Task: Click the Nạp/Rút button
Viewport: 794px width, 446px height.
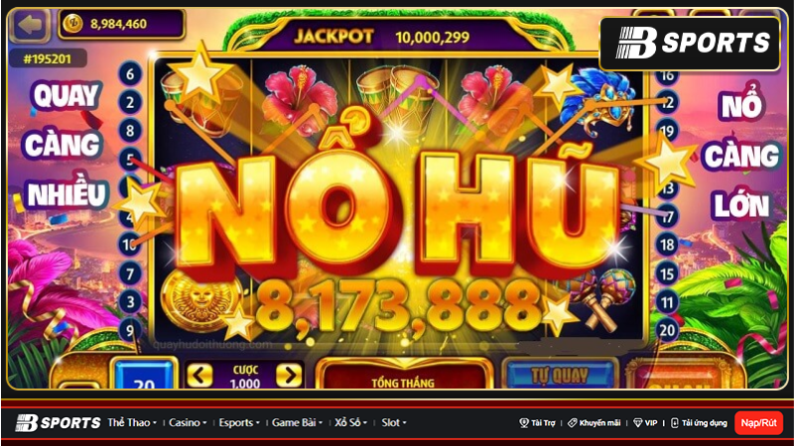Action: (x=758, y=423)
